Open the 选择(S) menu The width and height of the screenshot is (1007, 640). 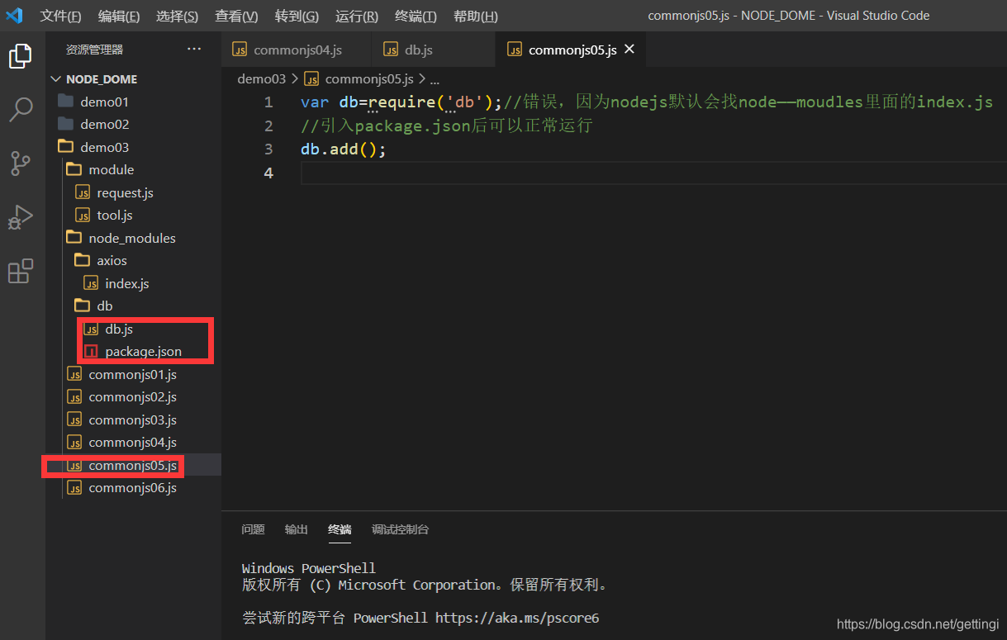pyautogui.click(x=177, y=16)
